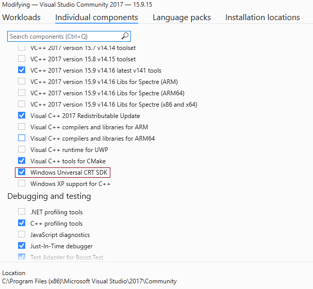Click the Debugging and testing heading
The image size is (313, 289).
click(49, 196)
